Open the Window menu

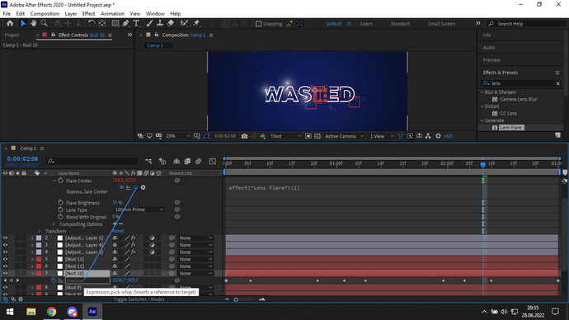155,13
